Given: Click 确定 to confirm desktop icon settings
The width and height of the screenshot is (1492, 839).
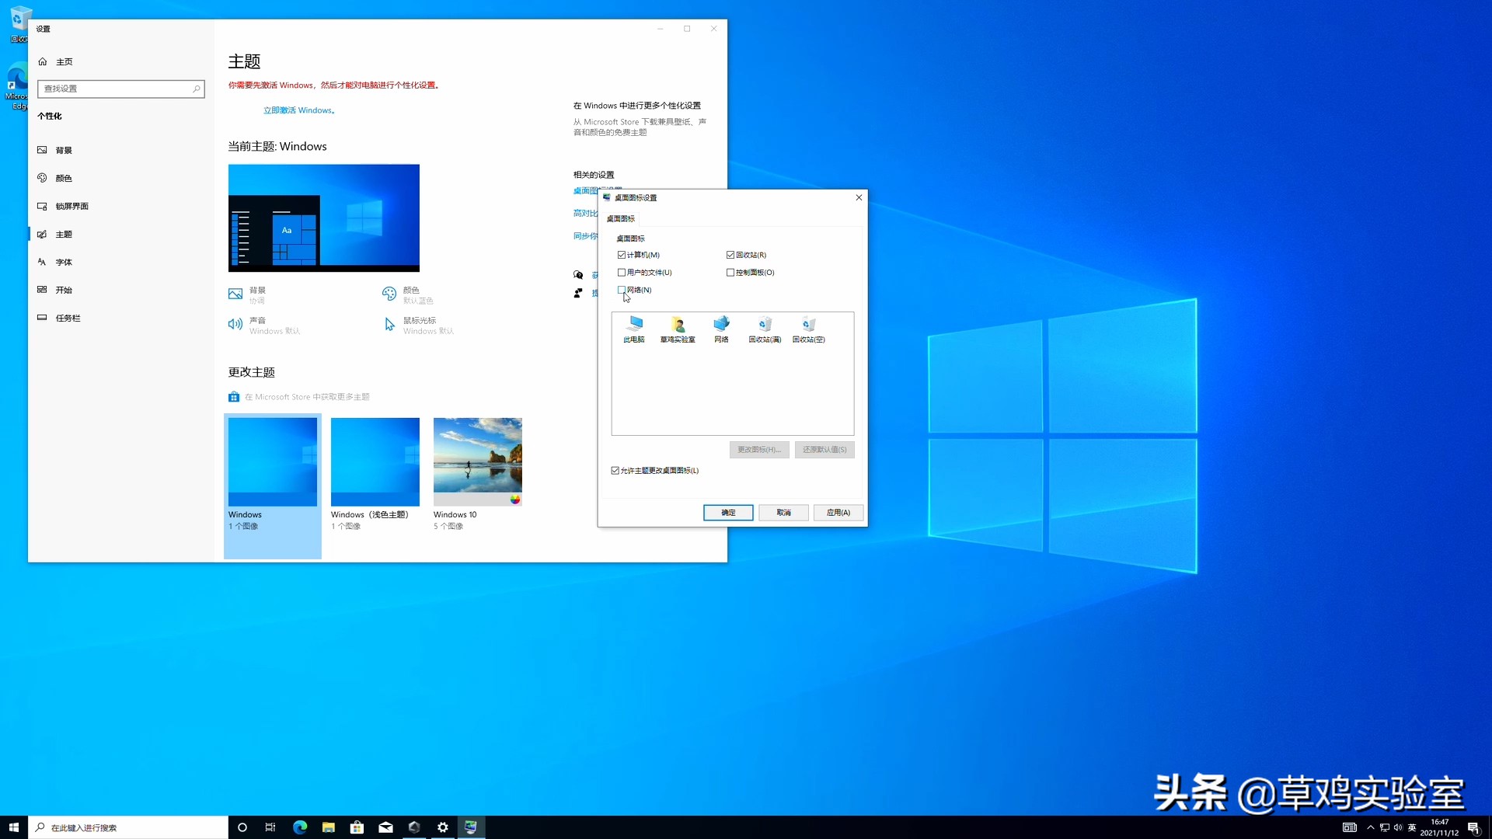Looking at the screenshot, I should tap(728, 513).
